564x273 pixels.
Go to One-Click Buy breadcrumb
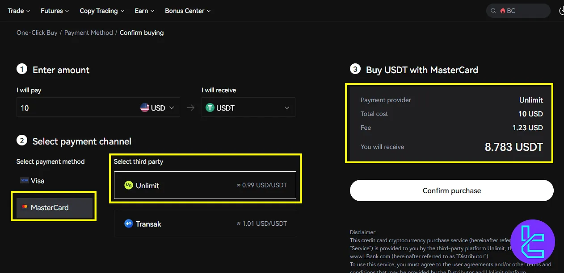pyautogui.click(x=37, y=33)
